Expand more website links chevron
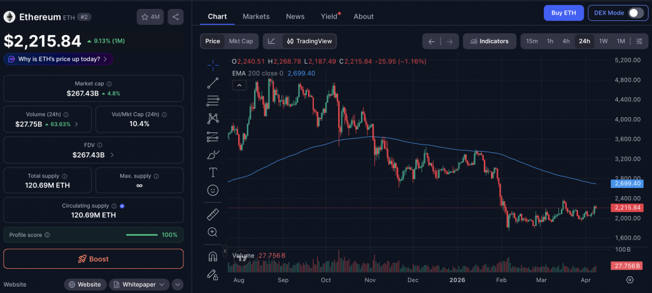Image resolution: width=652 pixels, height=293 pixels. [x=178, y=285]
